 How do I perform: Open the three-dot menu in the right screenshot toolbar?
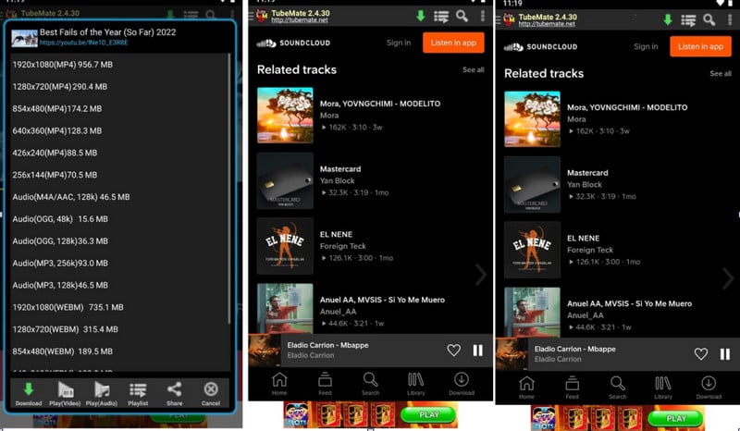point(730,20)
